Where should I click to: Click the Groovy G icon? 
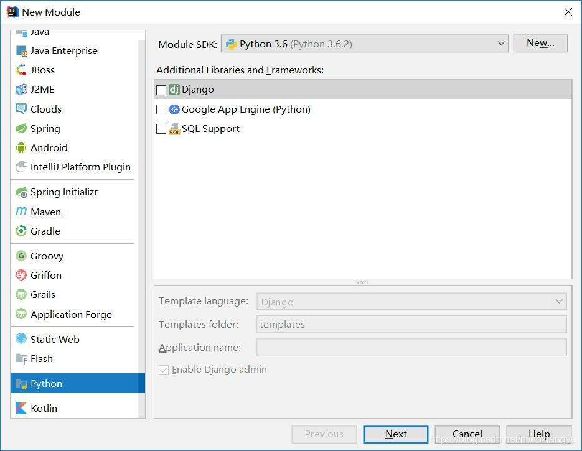(x=21, y=256)
